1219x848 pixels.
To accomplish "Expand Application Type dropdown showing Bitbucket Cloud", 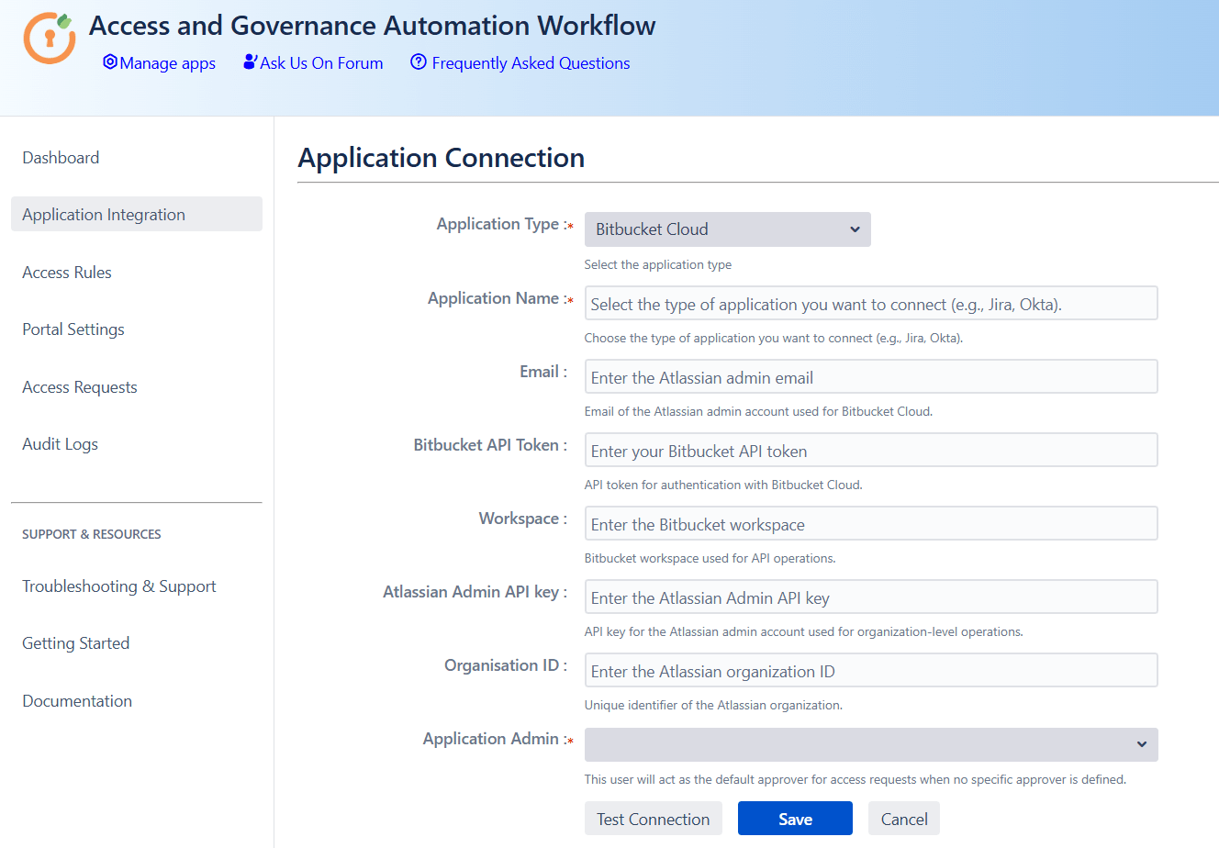I will [728, 229].
